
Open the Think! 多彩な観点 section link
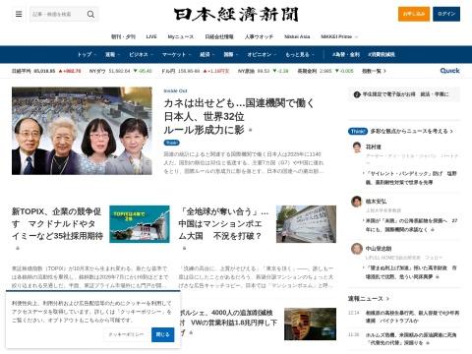click(400, 131)
